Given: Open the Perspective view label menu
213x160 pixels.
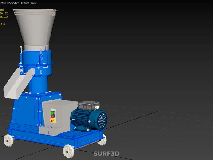Looking at the screenshot, I should (x=3, y=3).
